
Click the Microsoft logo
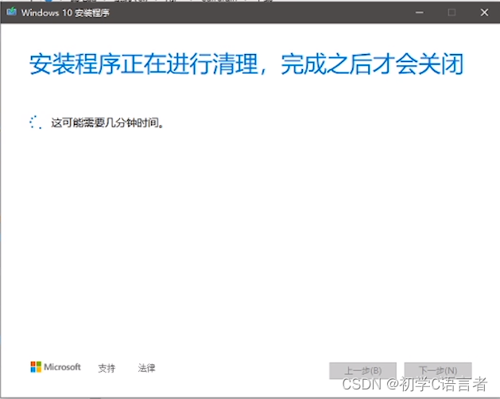coord(56,367)
